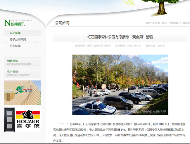
Task: Click the 公司新闻 breadcrumb link at right
Action: click(186, 23)
